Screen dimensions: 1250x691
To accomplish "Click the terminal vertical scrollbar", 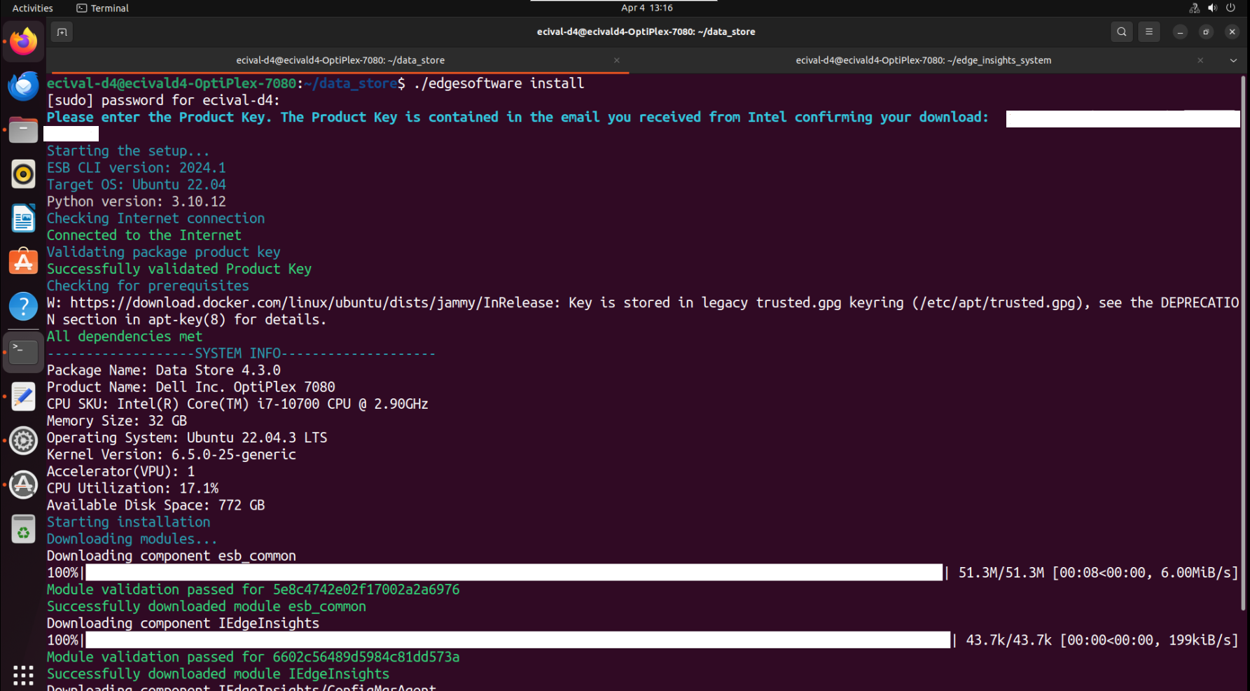I will pyautogui.click(x=1243, y=342).
